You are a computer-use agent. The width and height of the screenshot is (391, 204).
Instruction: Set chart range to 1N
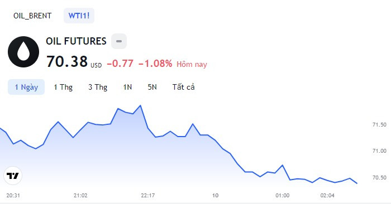[127, 87]
